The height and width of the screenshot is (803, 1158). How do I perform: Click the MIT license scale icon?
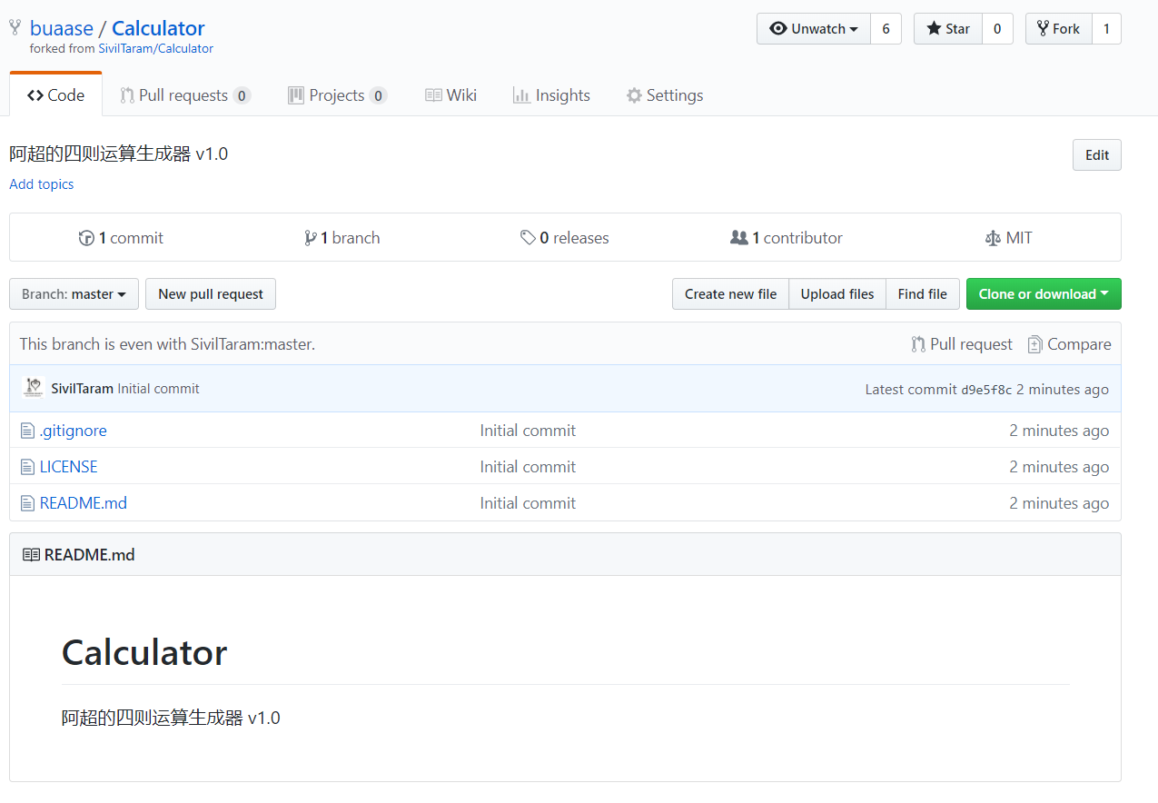pyautogui.click(x=993, y=238)
